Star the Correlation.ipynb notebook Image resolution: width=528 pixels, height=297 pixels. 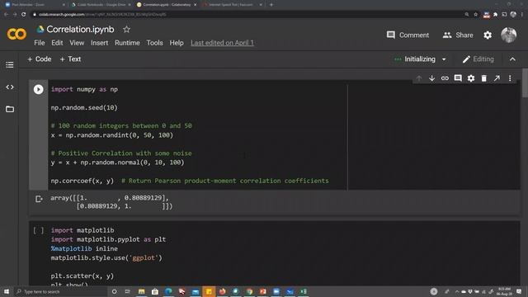(126, 30)
